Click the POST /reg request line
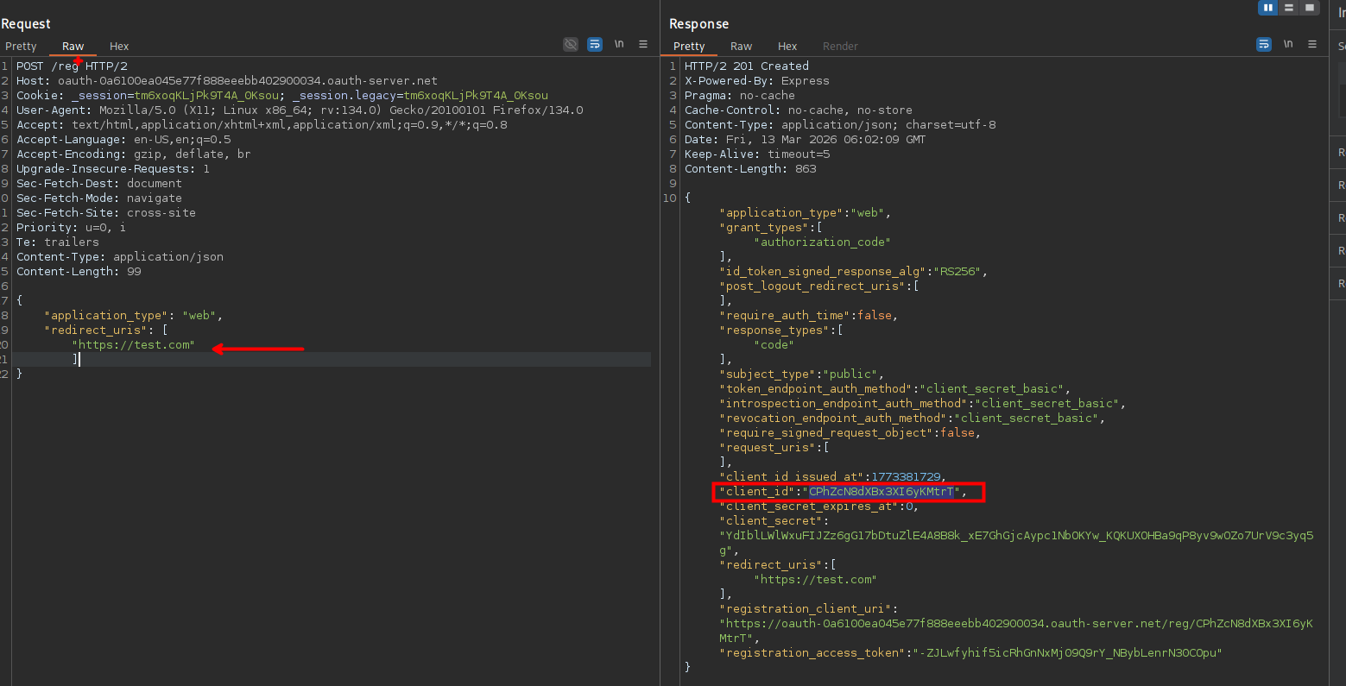Viewport: 1346px width, 686px height. [x=72, y=66]
